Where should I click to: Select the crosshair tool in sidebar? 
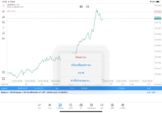(4, 6)
